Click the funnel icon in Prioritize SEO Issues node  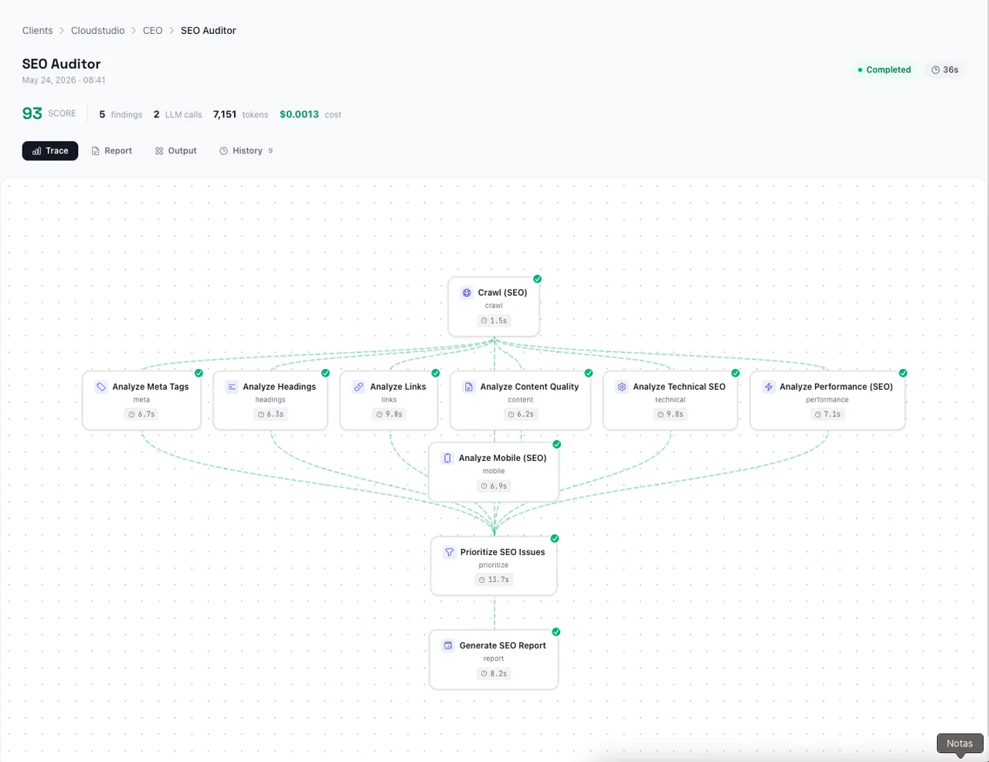(449, 552)
